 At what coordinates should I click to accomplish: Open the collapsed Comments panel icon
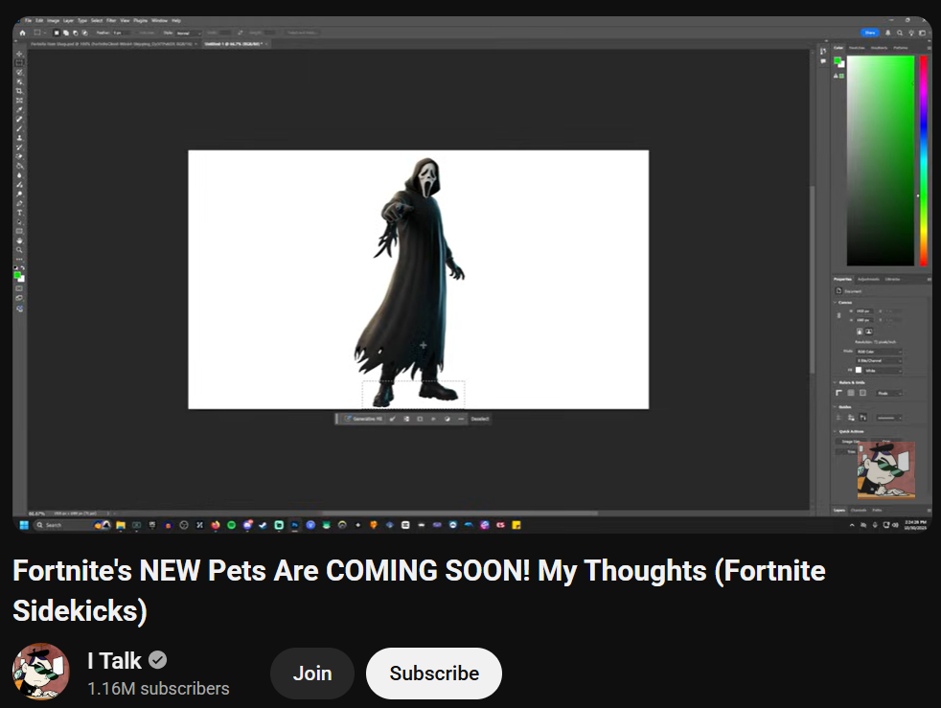click(823, 61)
